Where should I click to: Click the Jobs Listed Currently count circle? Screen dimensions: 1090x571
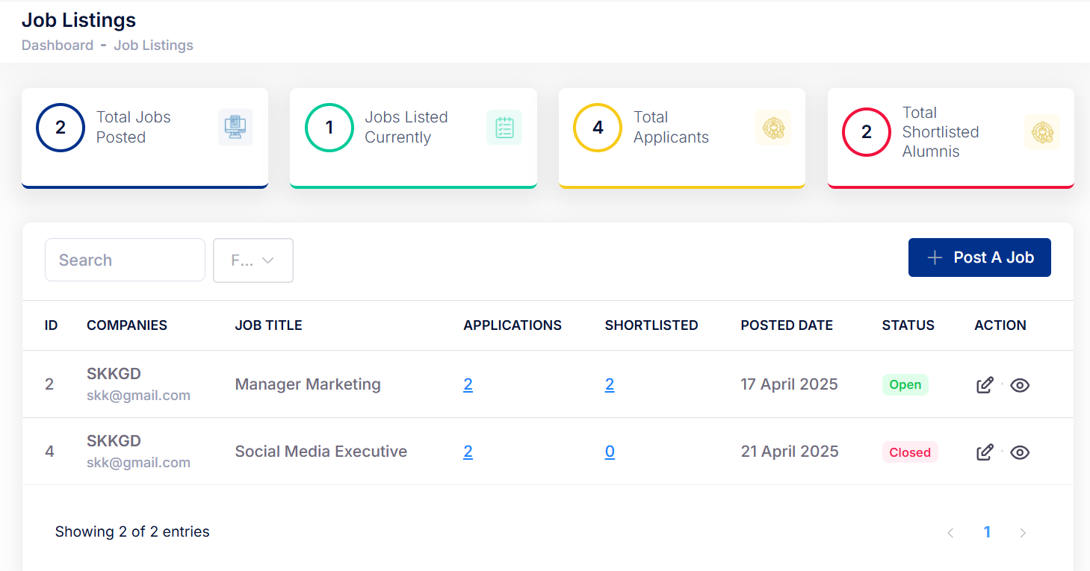[x=329, y=128]
